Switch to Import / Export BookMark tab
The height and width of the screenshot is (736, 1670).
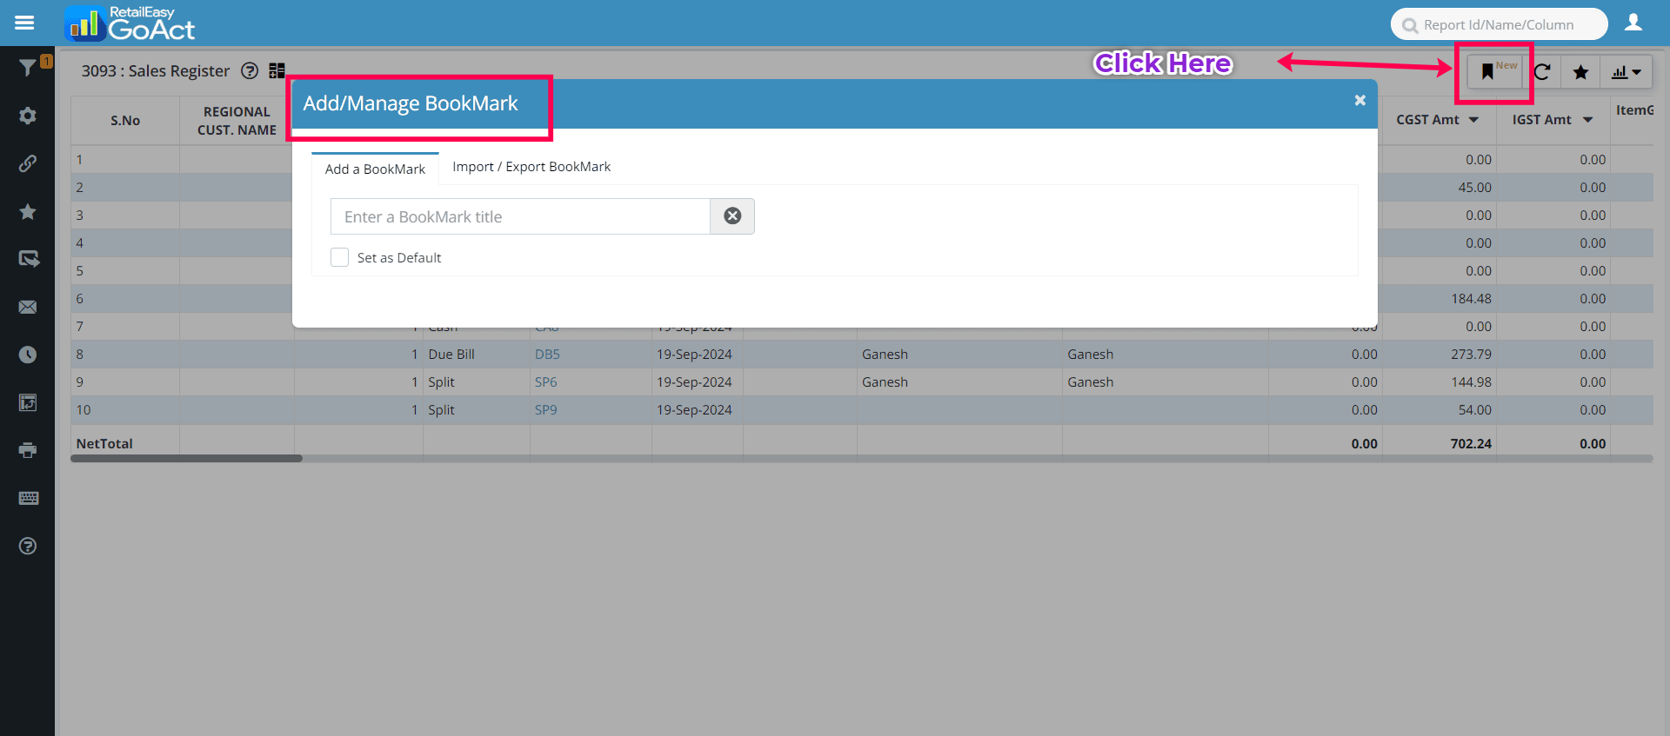(x=531, y=167)
